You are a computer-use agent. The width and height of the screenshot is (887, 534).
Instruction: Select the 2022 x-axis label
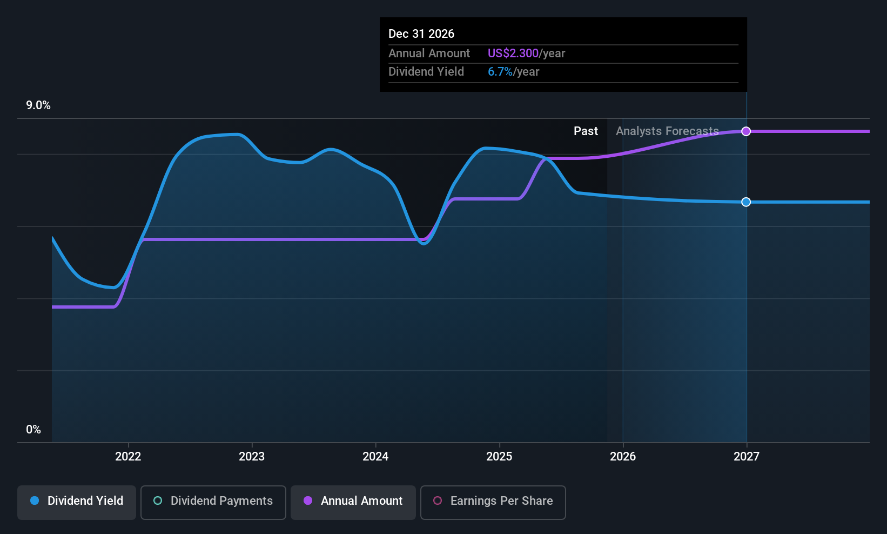tap(128, 457)
